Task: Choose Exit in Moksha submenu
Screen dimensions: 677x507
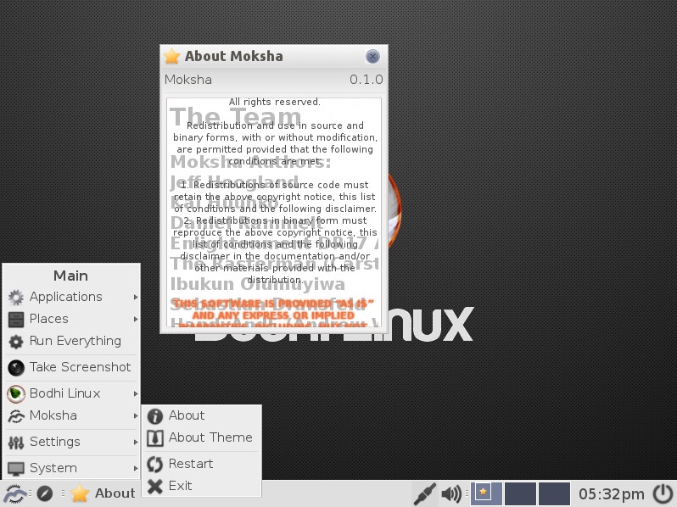Action: click(202, 486)
